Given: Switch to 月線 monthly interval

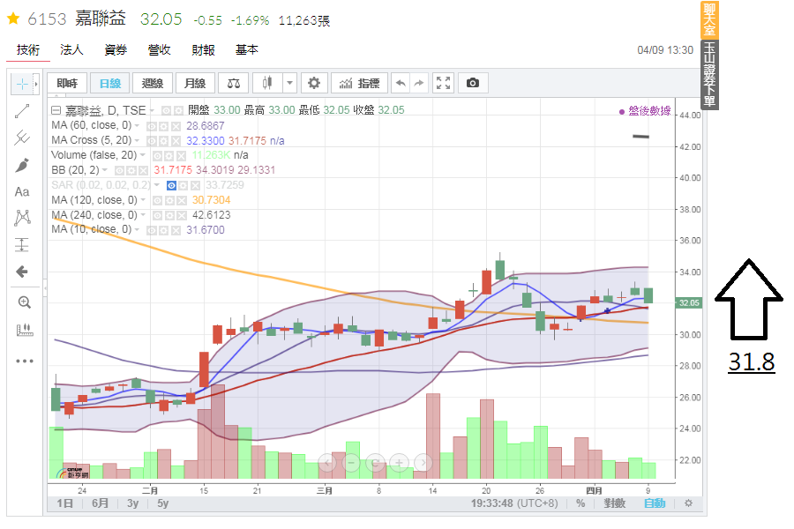Looking at the screenshot, I should [195, 83].
